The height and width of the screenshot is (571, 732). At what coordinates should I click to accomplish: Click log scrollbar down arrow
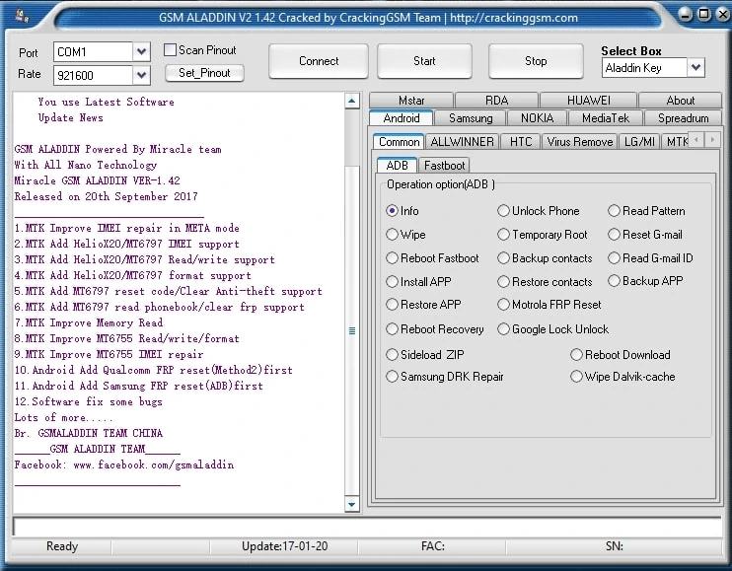click(x=352, y=504)
